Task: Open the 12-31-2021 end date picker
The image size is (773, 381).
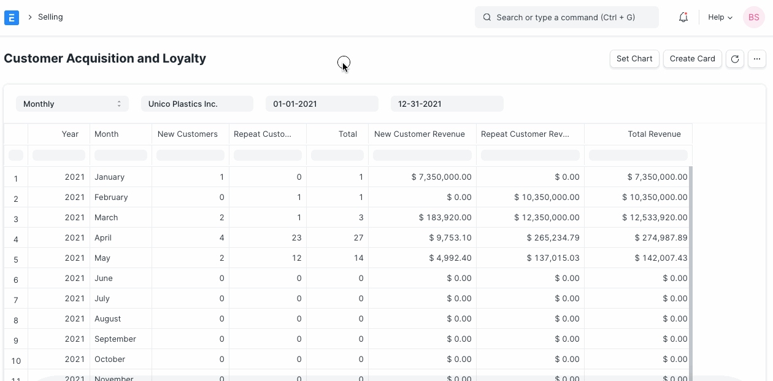Action: tap(447, 103)
